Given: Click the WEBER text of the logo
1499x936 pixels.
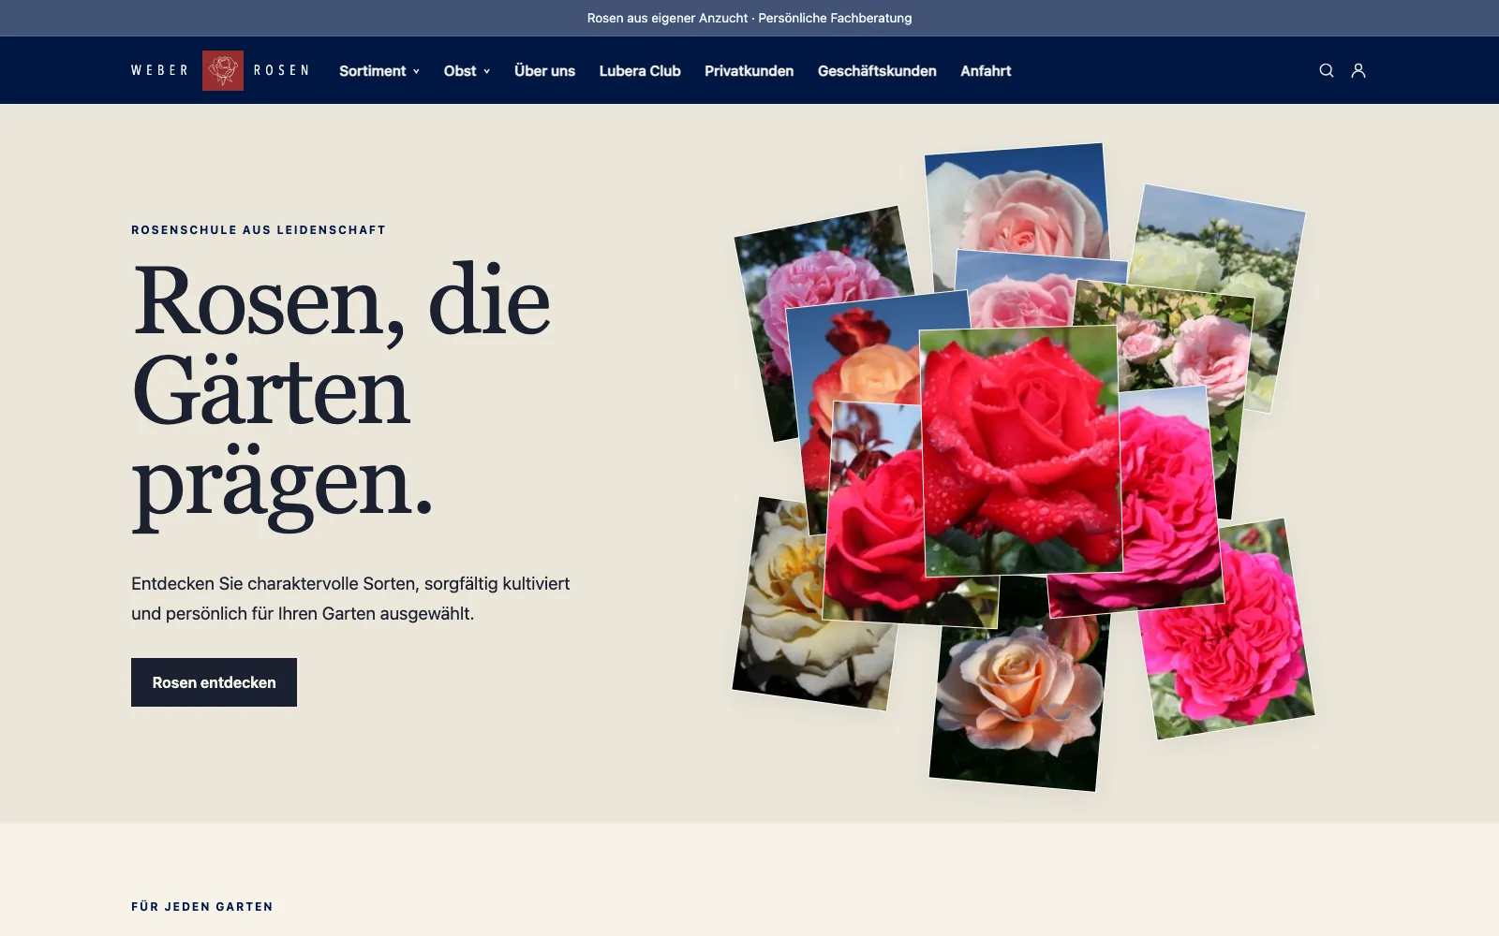Looking at the screenshot, I should pyautogui.click(x=160, y=70).
